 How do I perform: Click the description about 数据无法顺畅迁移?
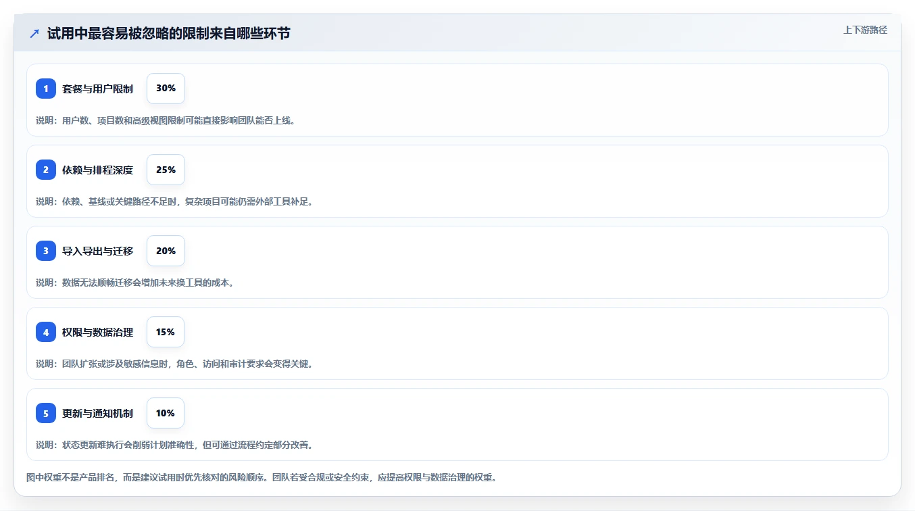135,283
